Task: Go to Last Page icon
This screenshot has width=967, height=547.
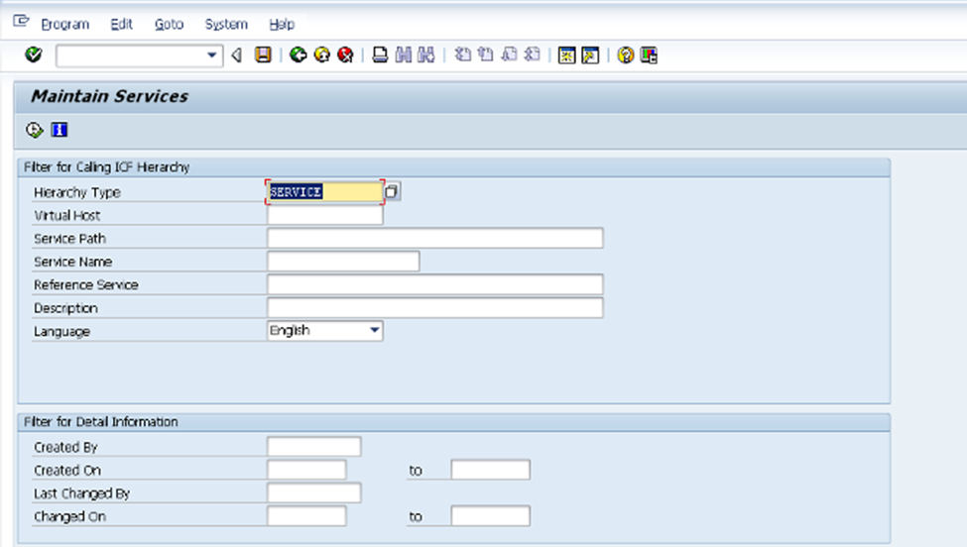Action: pyautogui.click(x=533, y=55)
